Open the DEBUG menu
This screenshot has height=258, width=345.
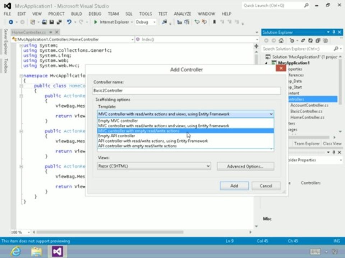(95, 14)
